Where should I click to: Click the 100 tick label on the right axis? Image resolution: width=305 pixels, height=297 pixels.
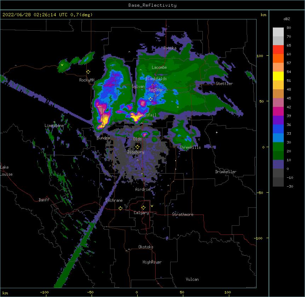[260, 56]
